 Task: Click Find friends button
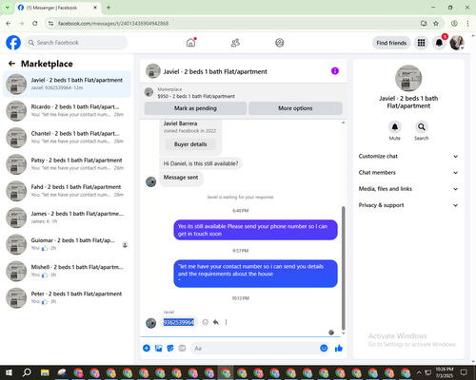[391, 43]
